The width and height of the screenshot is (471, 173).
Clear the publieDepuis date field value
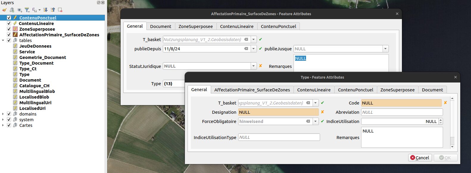coord(246,49)
